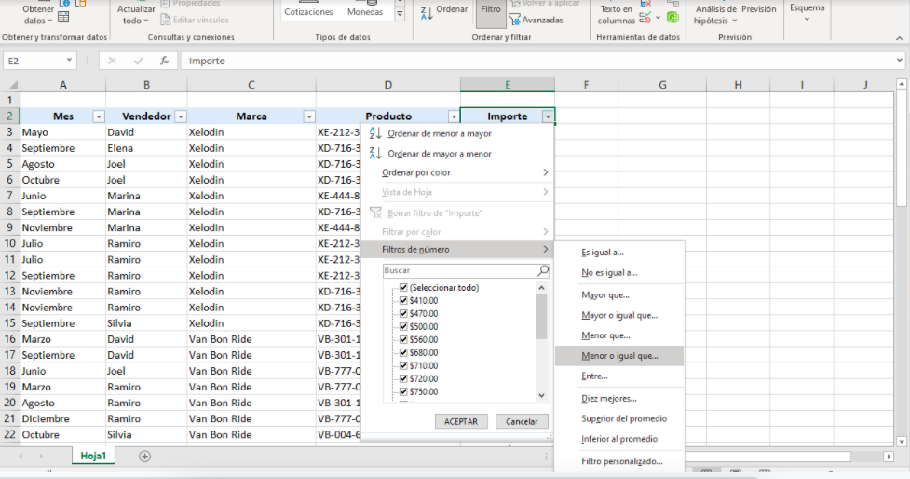Screen dimensions: 910x479
Task: Open the Importe column filter dropdown
Action: (548, 116)
